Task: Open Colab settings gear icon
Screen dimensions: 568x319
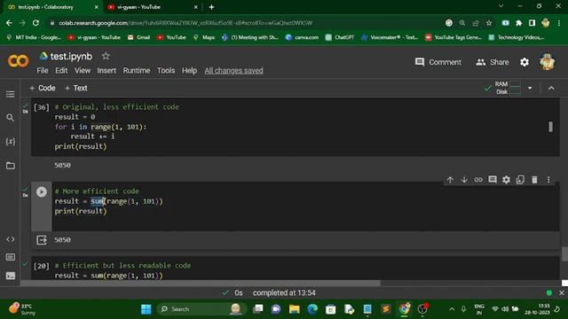Action: click(x=525, y=62)
